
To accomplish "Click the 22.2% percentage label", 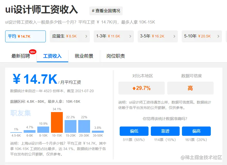I will pyautogui.click(x=71, y=117).
